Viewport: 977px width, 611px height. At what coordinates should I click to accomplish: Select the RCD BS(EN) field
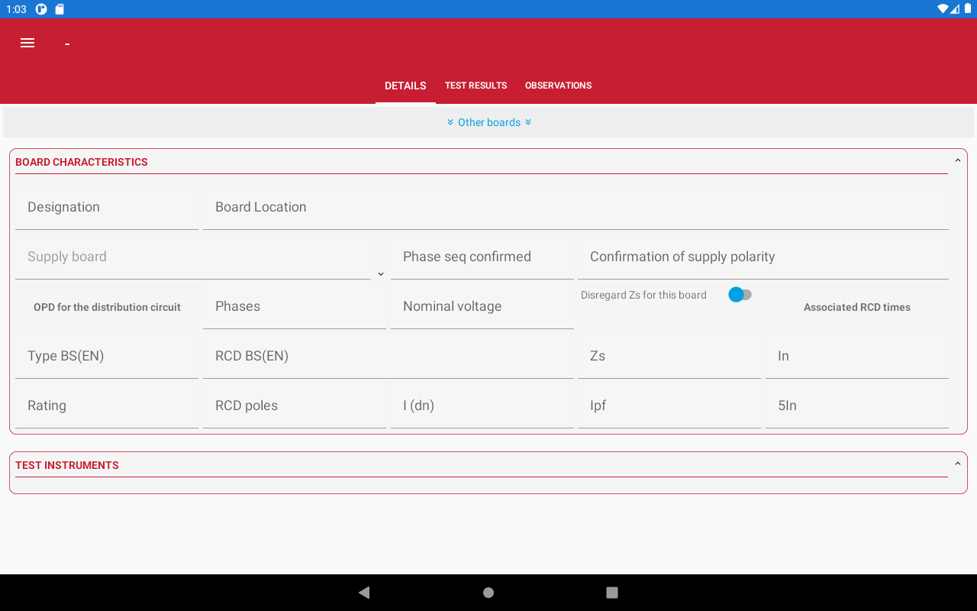pyautogui.click(x=388, y=357)
